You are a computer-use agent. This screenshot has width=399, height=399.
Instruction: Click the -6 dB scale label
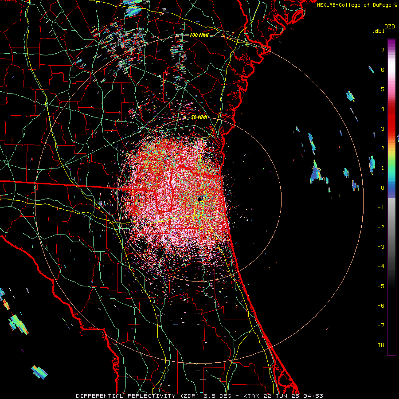381,306
